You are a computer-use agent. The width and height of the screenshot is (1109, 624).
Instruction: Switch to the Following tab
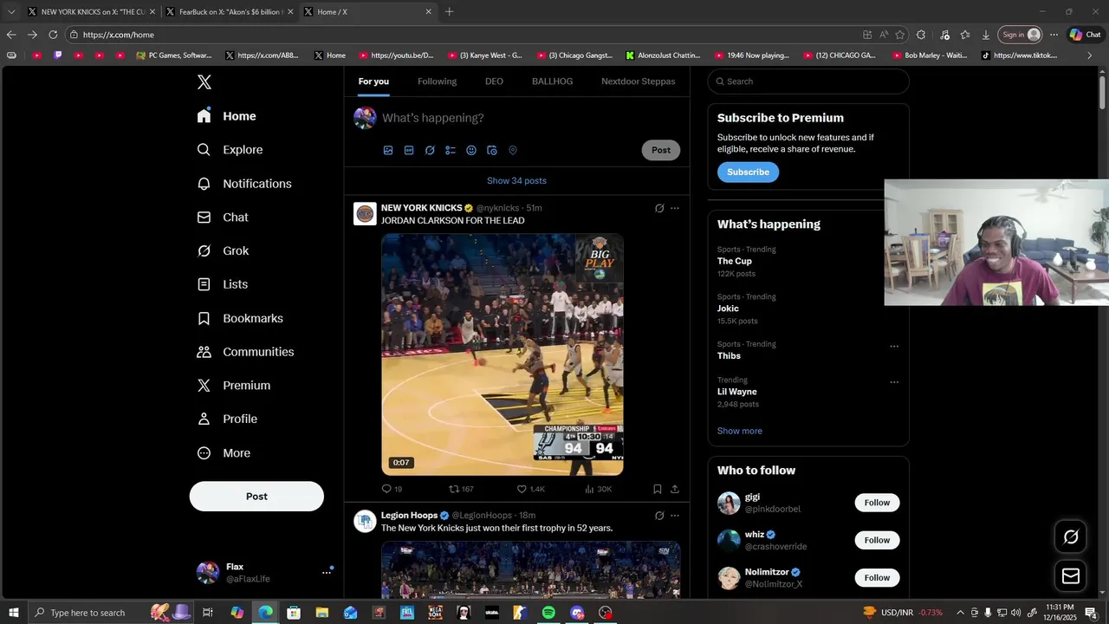tap(437, 81)
